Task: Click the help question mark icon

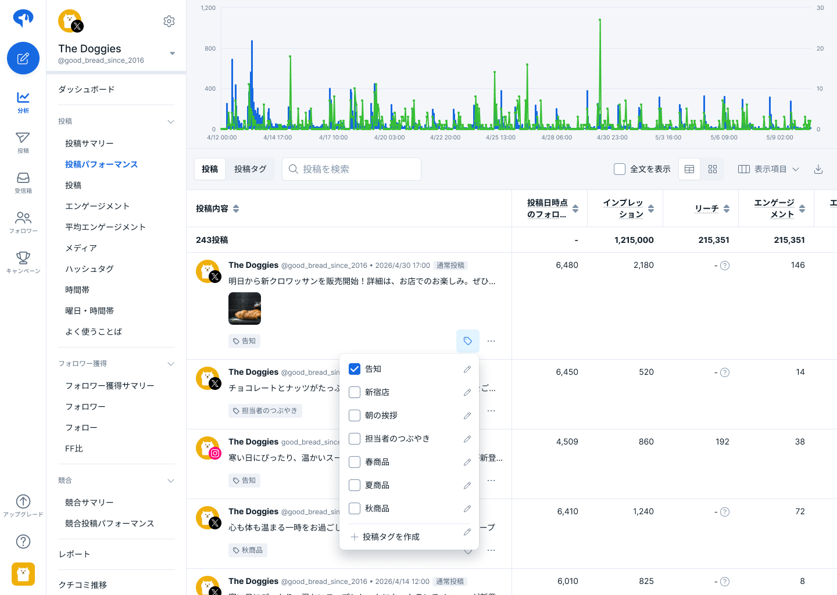Action: 23,542
